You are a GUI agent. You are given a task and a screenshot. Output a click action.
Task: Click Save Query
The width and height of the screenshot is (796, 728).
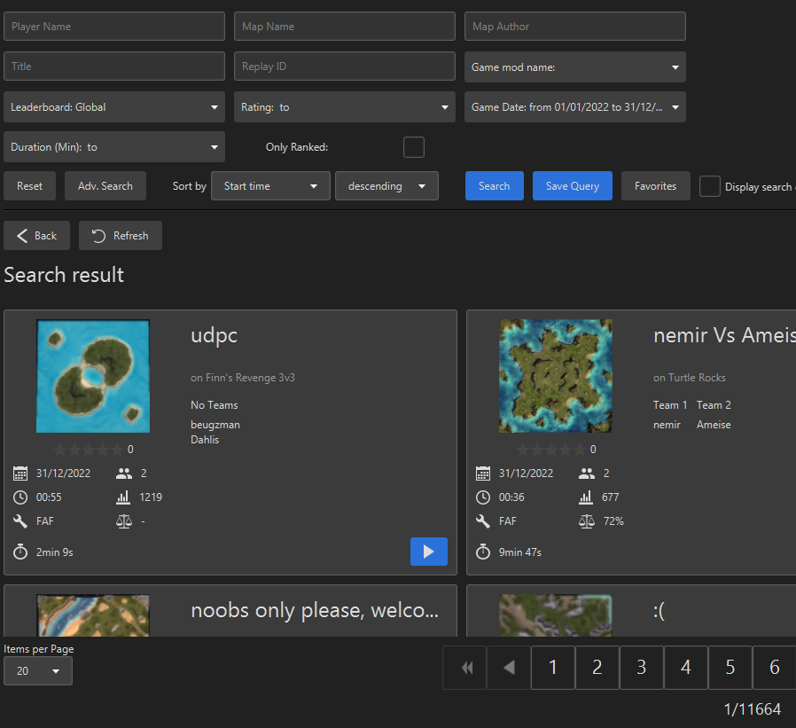pyautogui.click(x=572, y=186)
